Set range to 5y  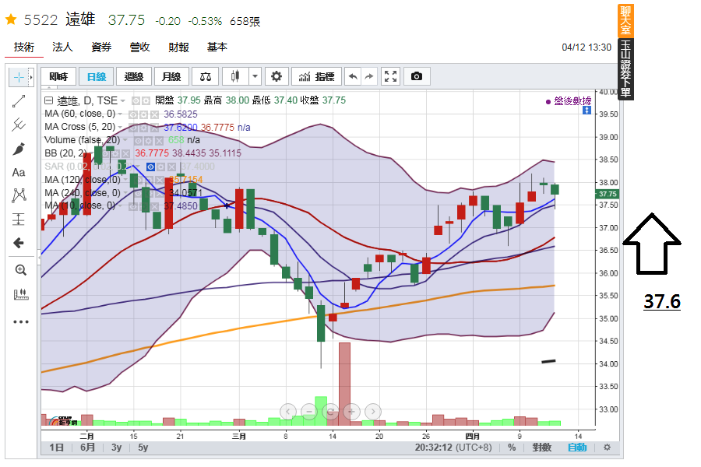[x=143, y=448]
